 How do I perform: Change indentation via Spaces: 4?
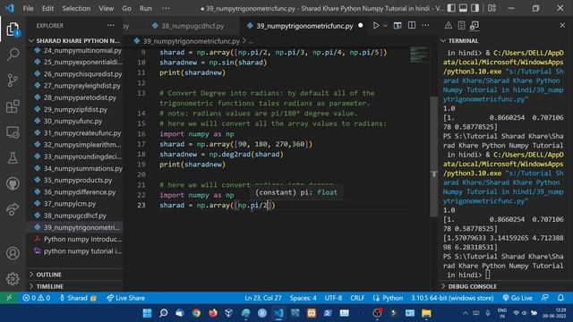pyautogui.click(x=303, y=298)
